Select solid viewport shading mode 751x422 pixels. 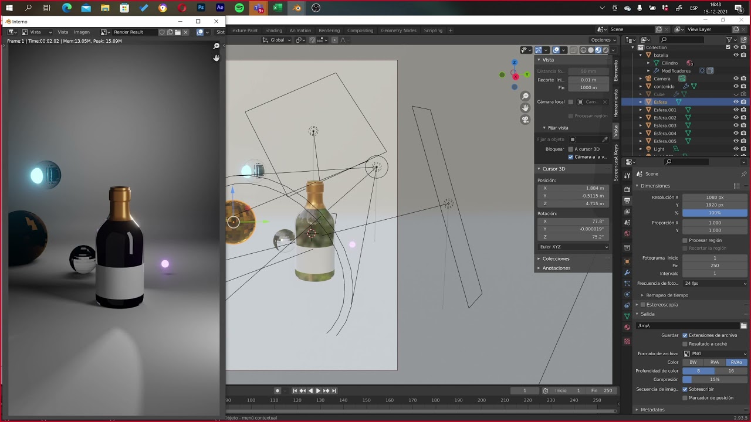click(x=590, y=50)
